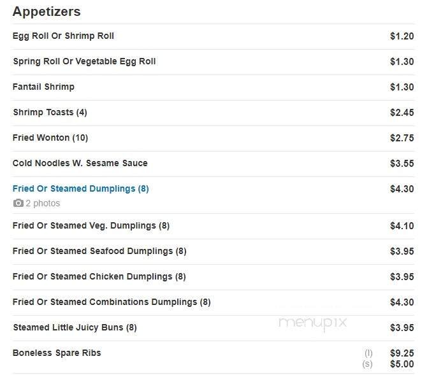Select Cold Noodles W. Sesame Sauce

point(80,163)
